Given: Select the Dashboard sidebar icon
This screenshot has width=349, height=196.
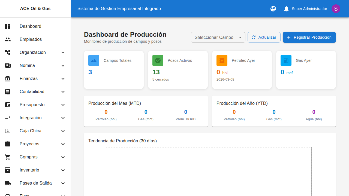Looking at the screenshot, I should pyautogui.click(x=7, y=26).
